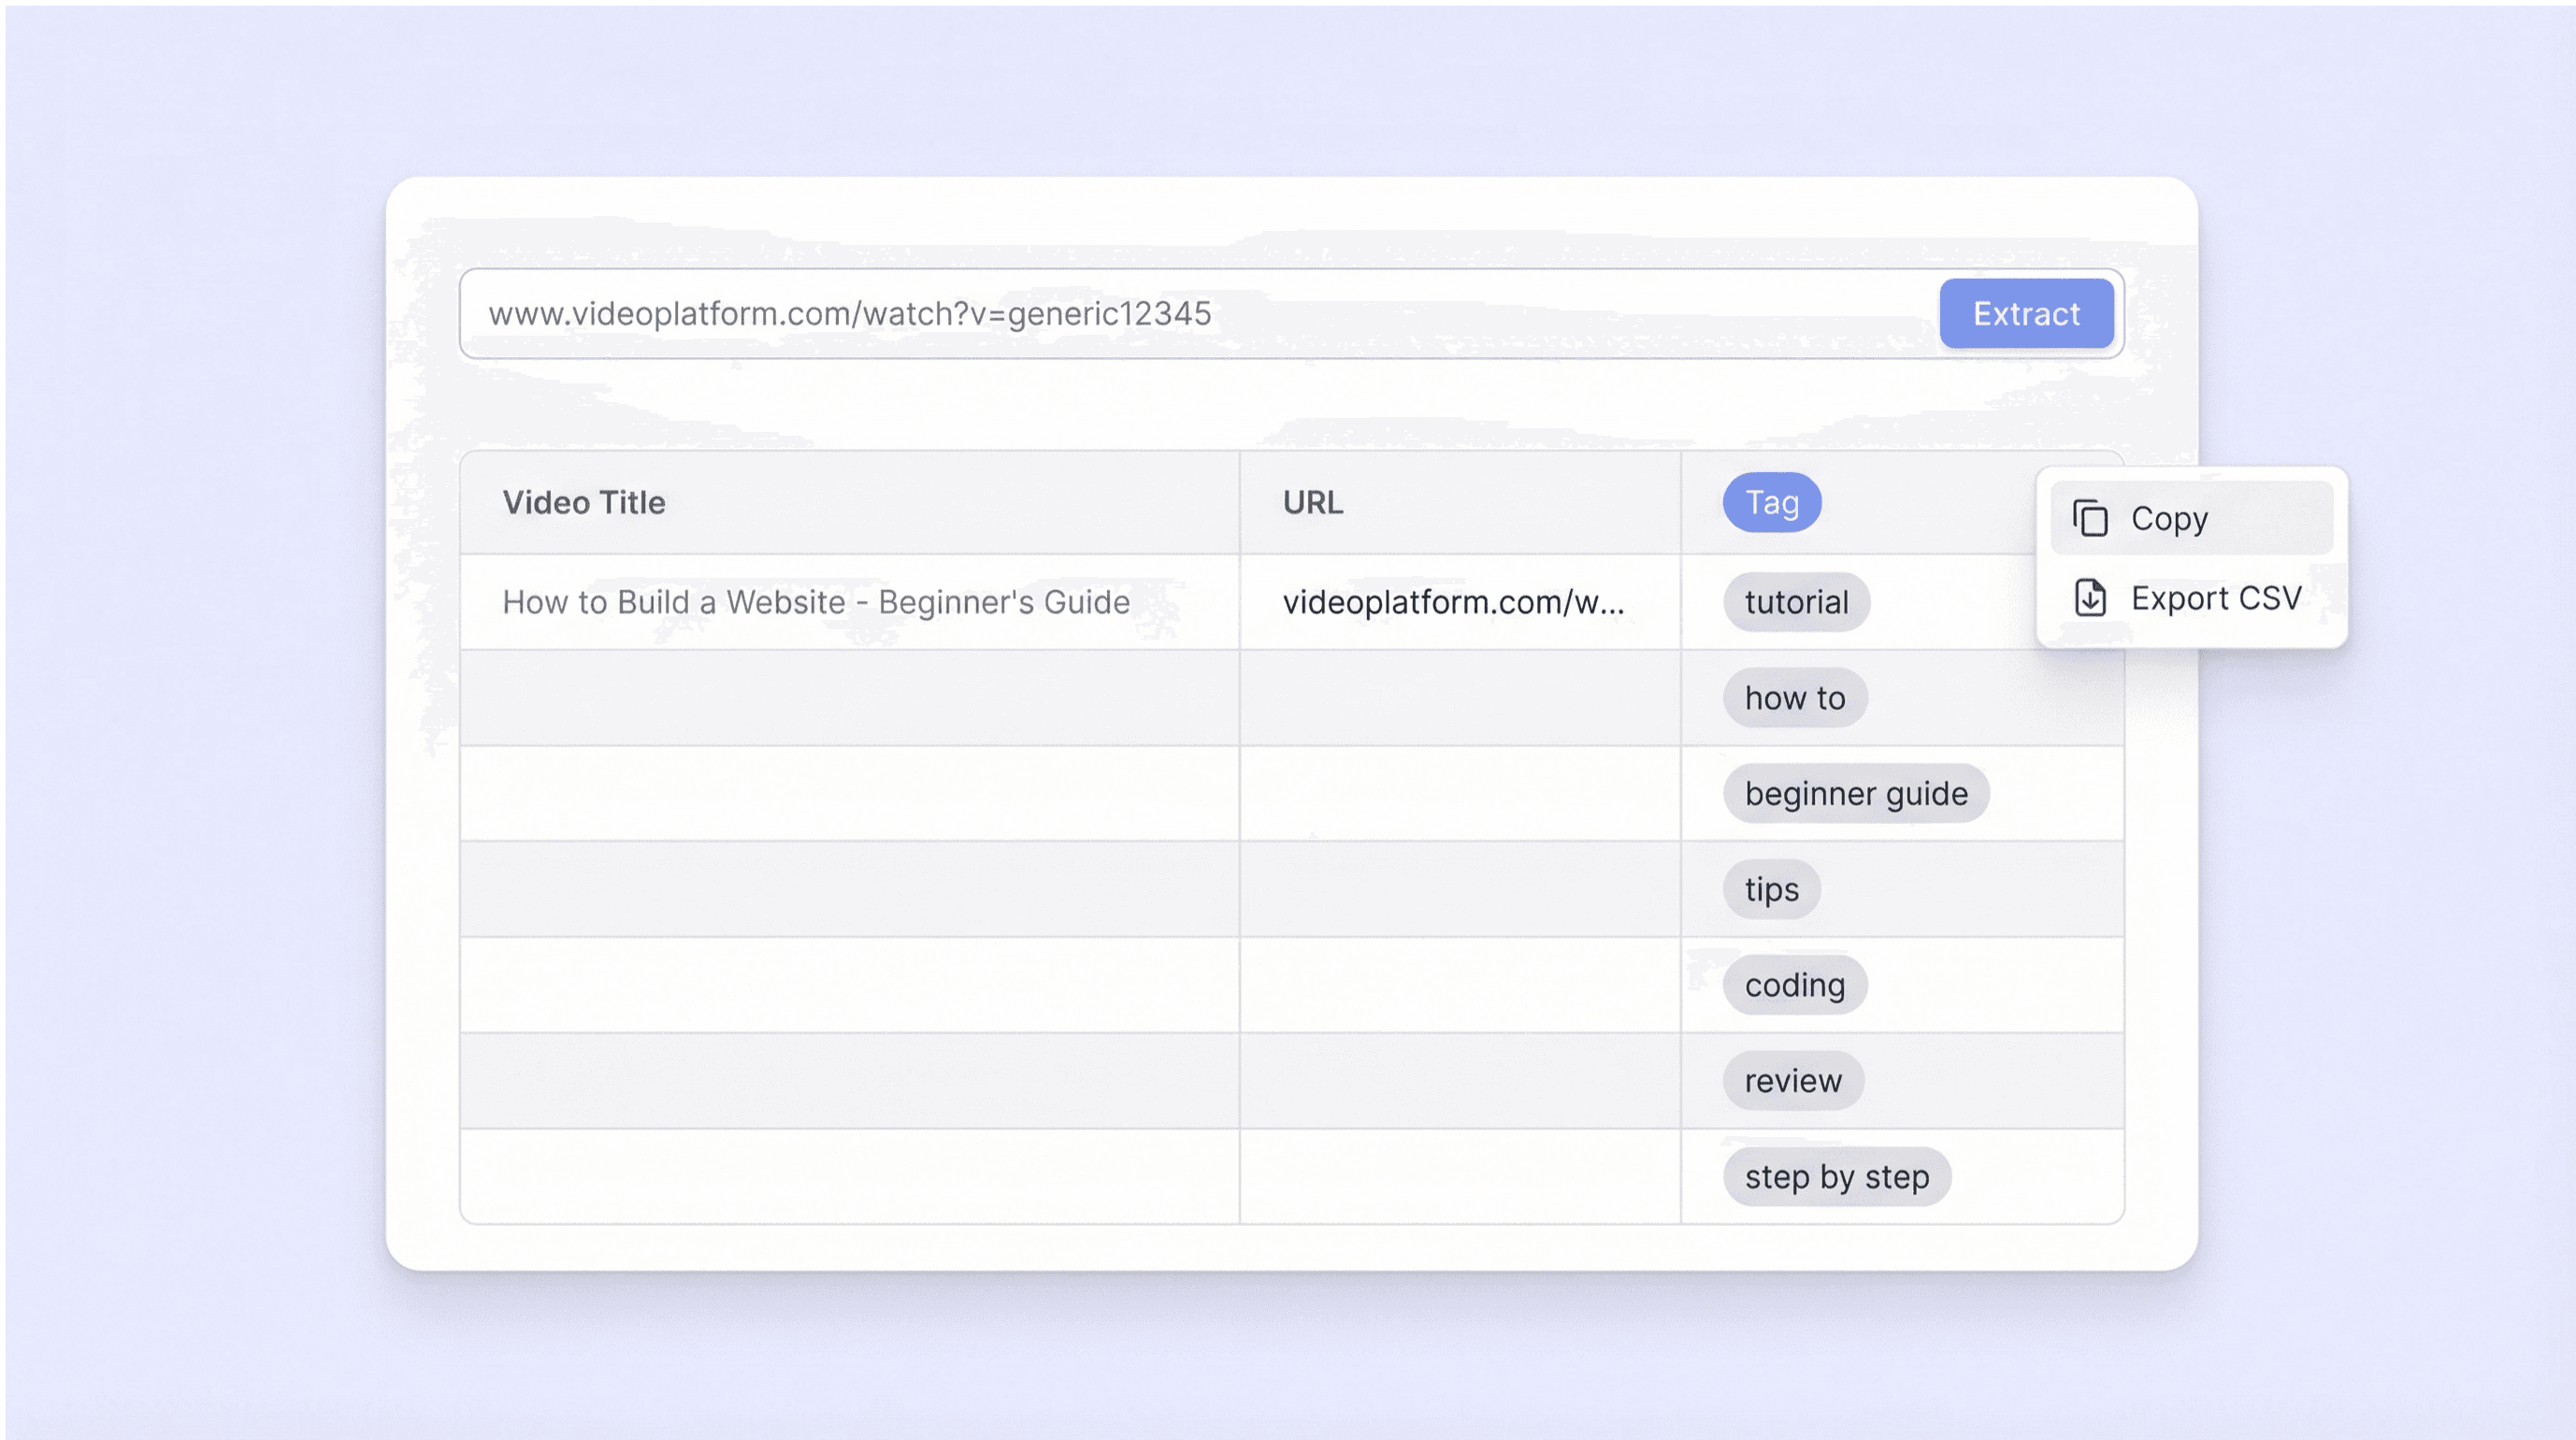
Task: Select the tutorial tag pill
Action: (1796, 602)
